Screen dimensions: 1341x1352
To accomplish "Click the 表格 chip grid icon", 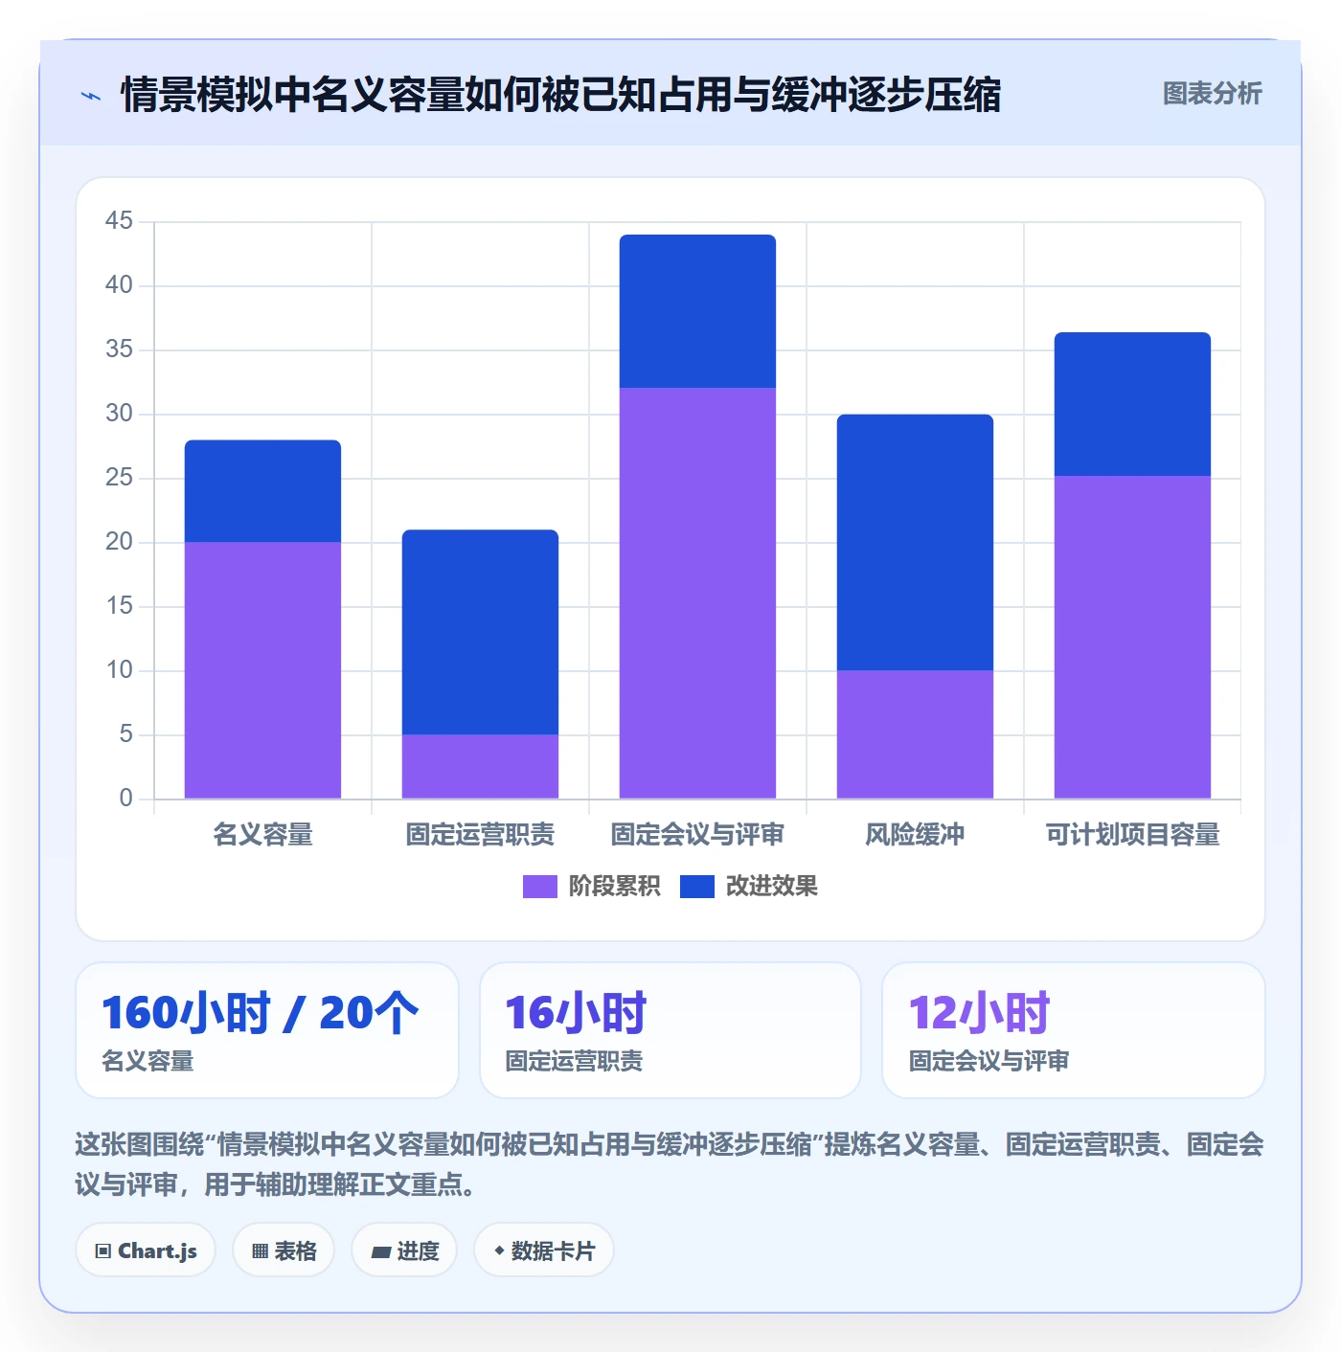I will (260, 1251).
